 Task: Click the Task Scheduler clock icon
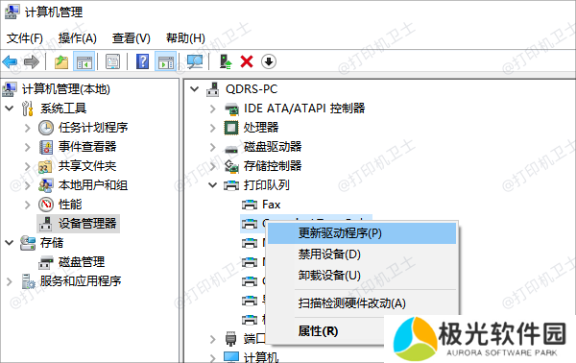(46, 128)
